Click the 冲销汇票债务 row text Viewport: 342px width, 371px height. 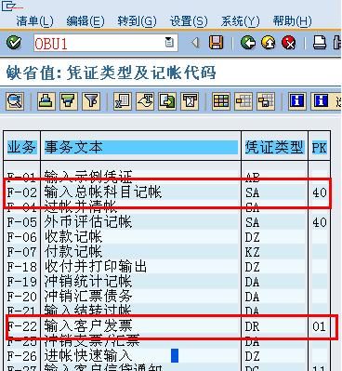click(x=88, y=297)
